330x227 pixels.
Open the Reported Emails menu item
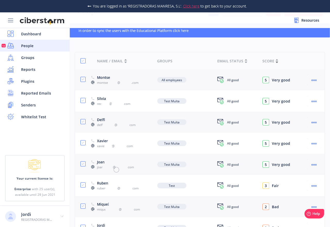[x=35, y=93]
